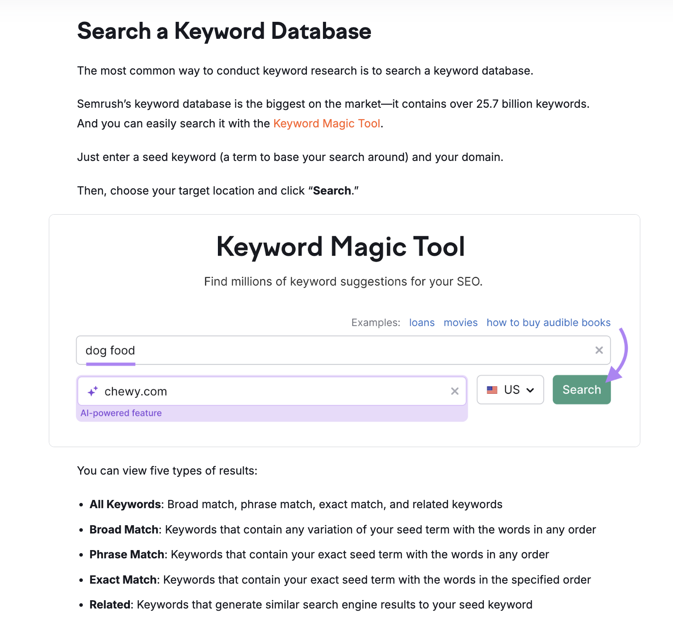
Task: Click the purple curved arrow graphic
Action: pyautogui.click(x=621, y=354)
